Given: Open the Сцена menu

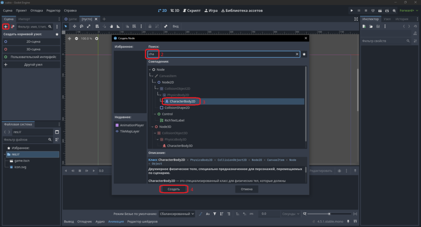Looking at the screenshot, I should pyautogui.click(x=7, y=10).
